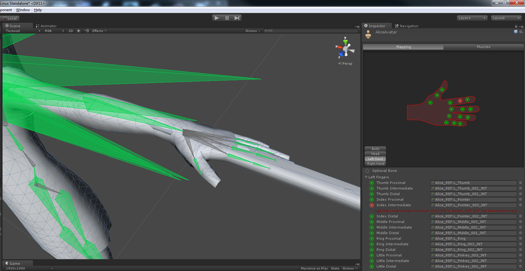Open object picker for Middle Proximal

pos(520,222)
